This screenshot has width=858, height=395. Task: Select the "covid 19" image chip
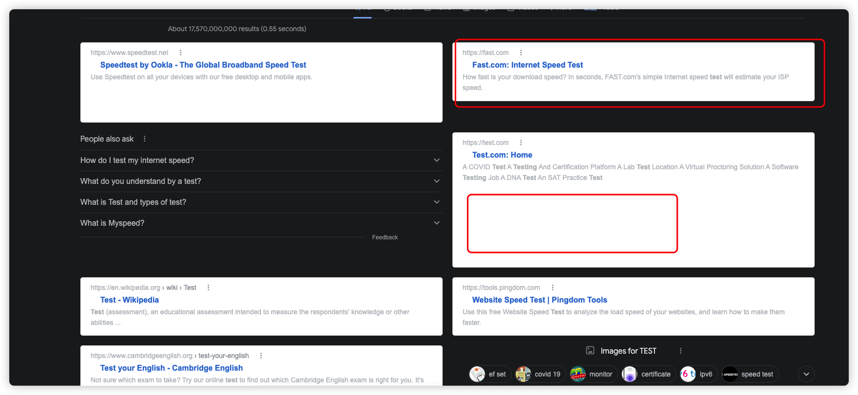[541, 374]
